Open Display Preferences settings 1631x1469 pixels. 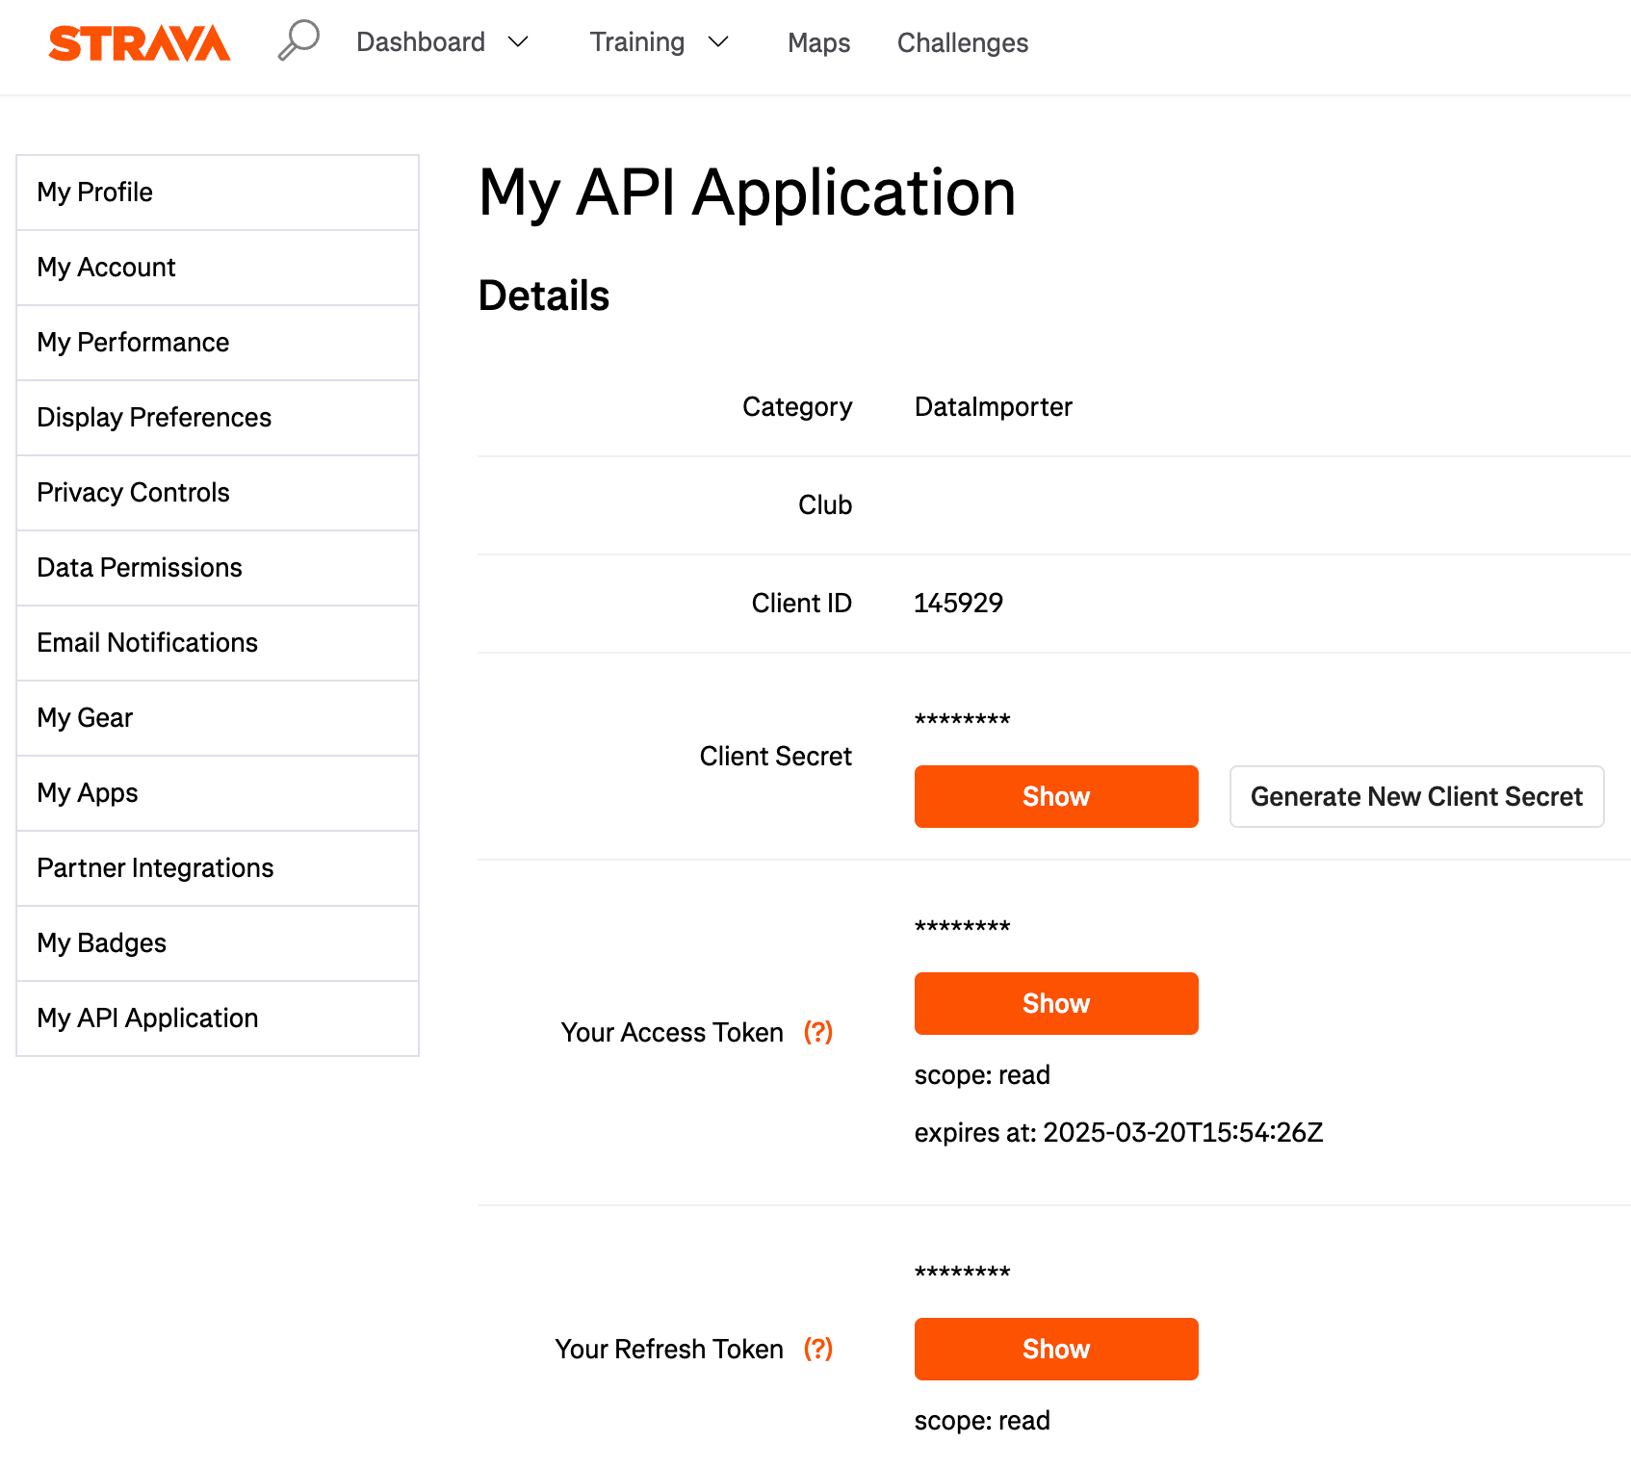[218, 418]
